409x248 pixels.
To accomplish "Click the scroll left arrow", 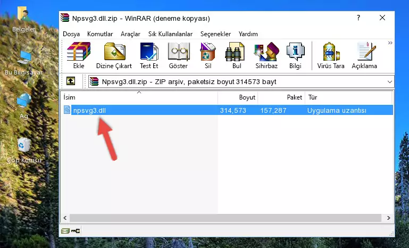I will [x=65, y=218].
